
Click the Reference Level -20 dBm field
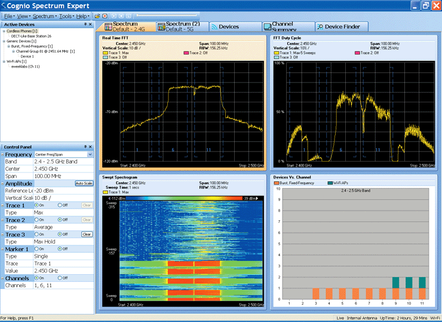point(63,191)
